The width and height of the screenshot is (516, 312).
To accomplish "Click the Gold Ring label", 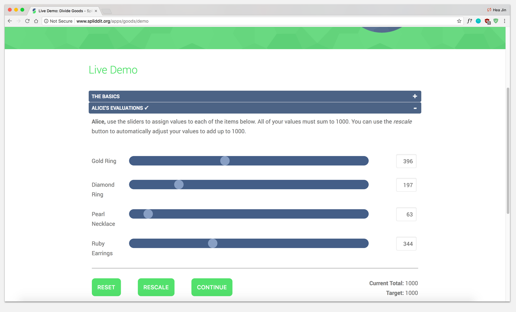I will click(x=104, y=161).
